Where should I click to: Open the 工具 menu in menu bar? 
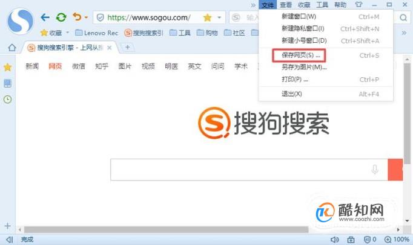(322, 5)
